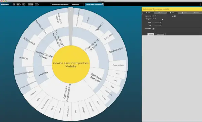Click the Paste button
The image size is (202, 122).
coord(184,13)
